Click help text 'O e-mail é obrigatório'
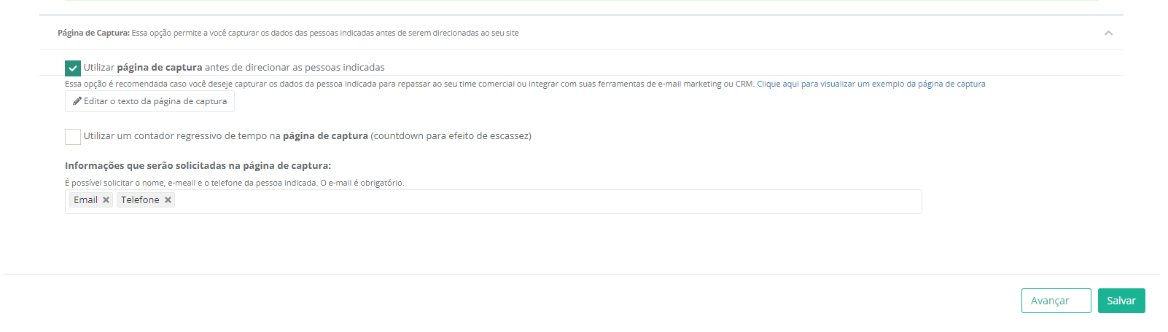Screen dimensions: 1168x332 click(362, 183)
